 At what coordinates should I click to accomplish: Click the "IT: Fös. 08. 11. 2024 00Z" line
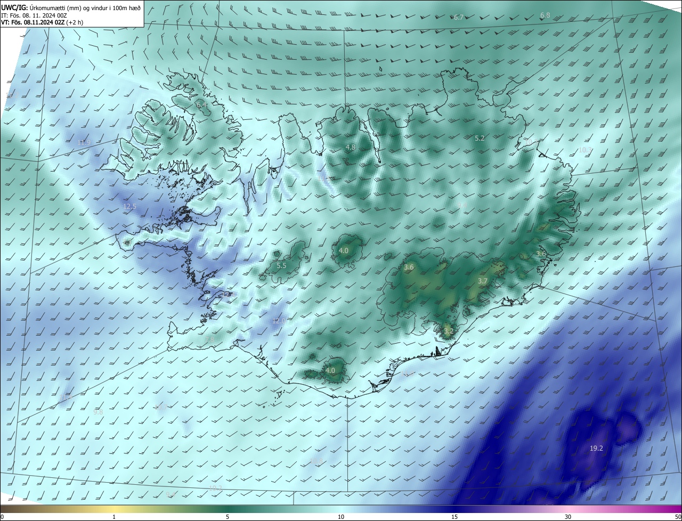click(34, 15)
